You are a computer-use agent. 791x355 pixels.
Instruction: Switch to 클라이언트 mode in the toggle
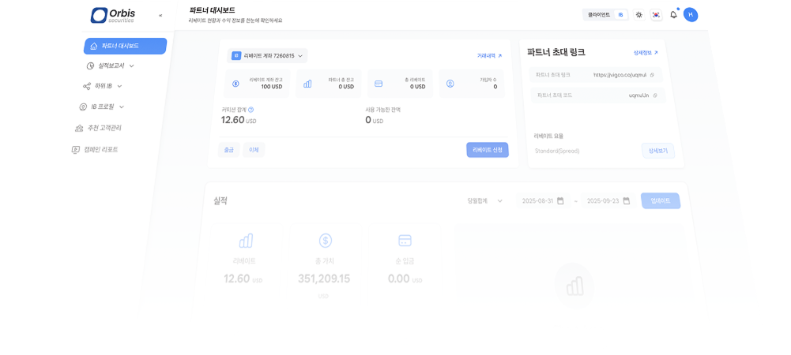pyautogui.click(x=599, y=15)
